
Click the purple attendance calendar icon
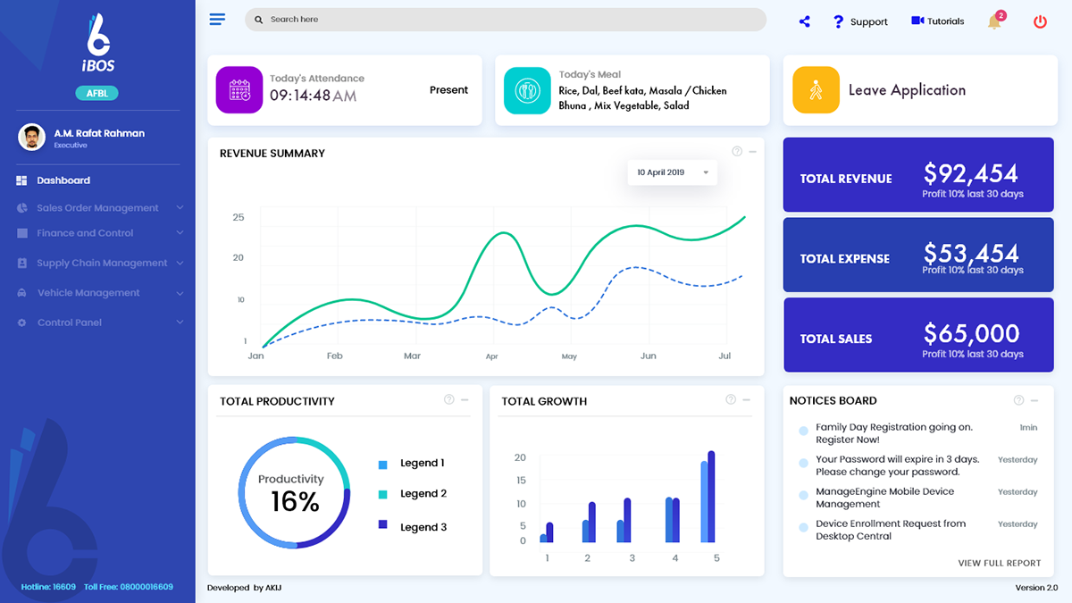pos(239,90)
